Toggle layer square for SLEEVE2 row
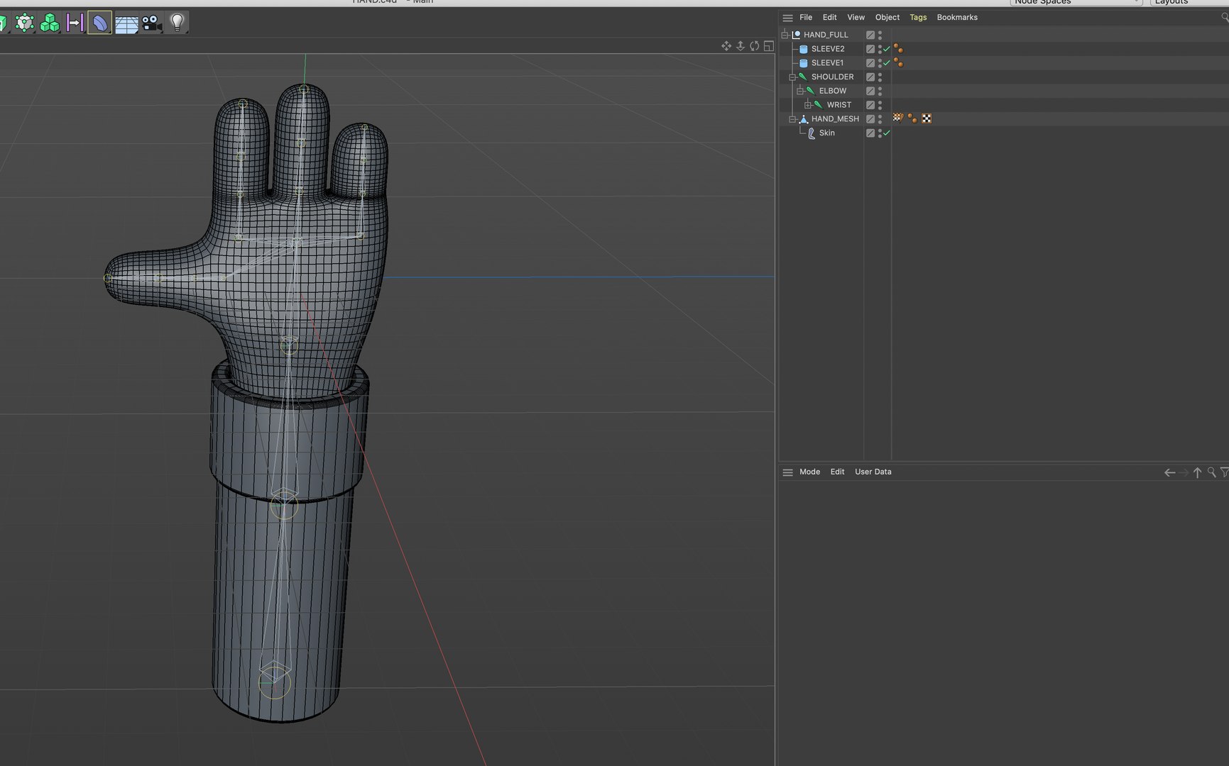 (870, 49)
